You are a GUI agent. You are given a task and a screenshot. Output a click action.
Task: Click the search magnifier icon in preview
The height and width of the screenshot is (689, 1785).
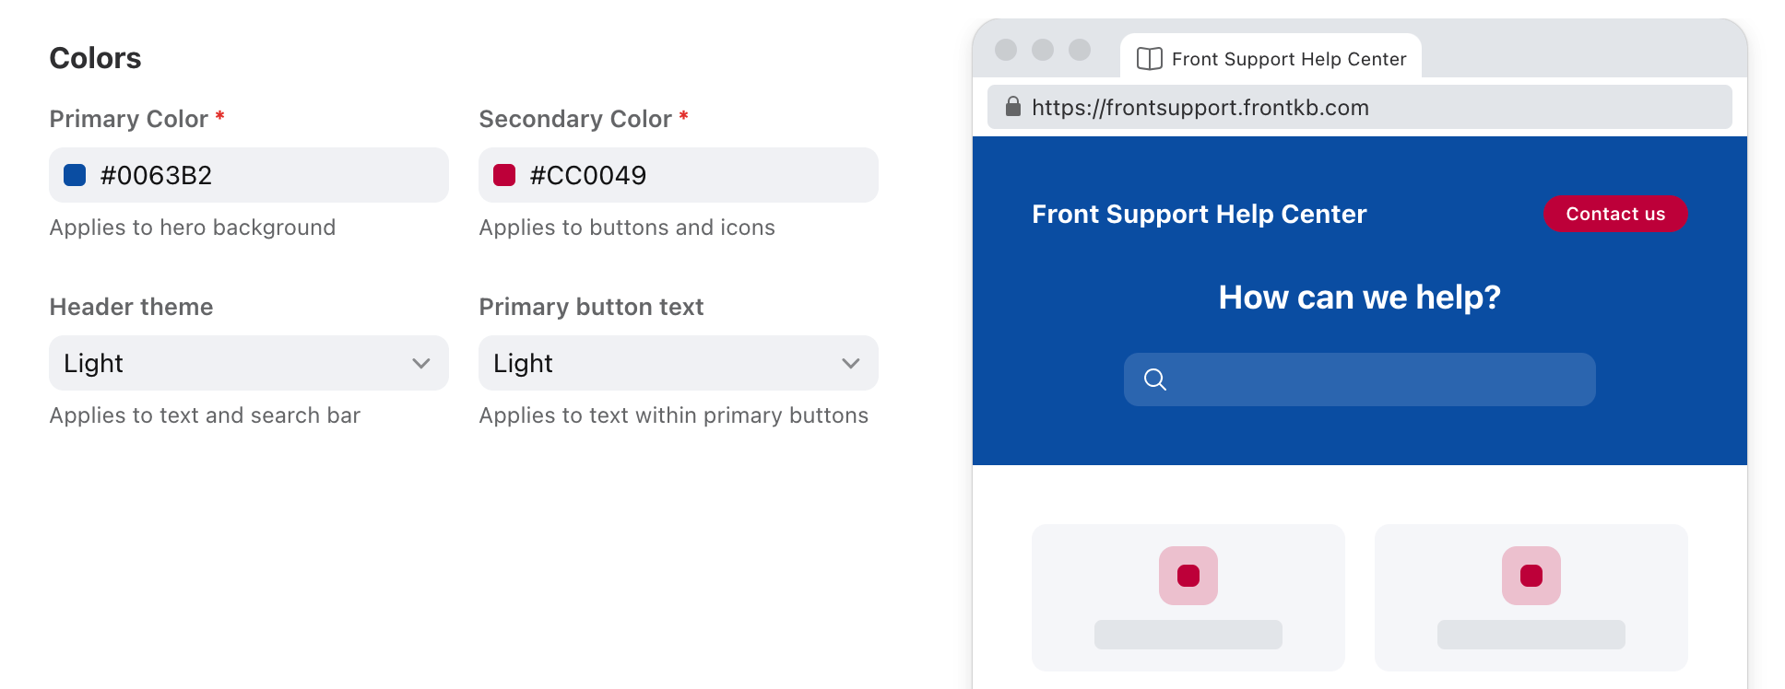tap(1155, 380)
